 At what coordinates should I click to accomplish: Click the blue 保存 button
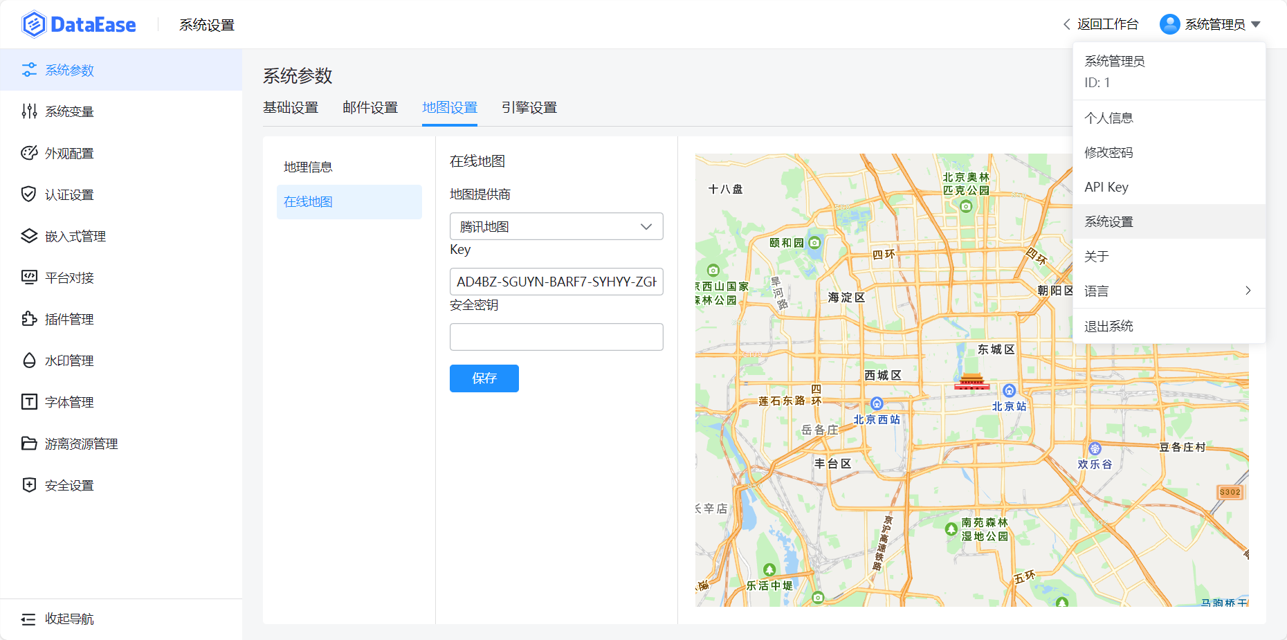pyautogui.click(x=484, y=378)
